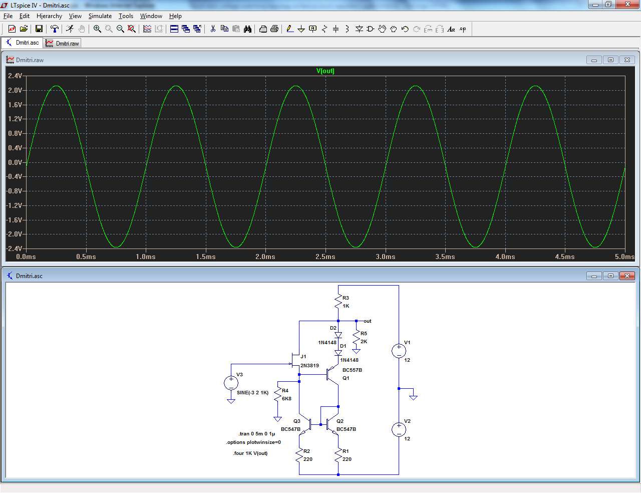Screen dimensions: 641x493
Task: Switch to the Dmitri.asc tab
Action: (22, 43)
